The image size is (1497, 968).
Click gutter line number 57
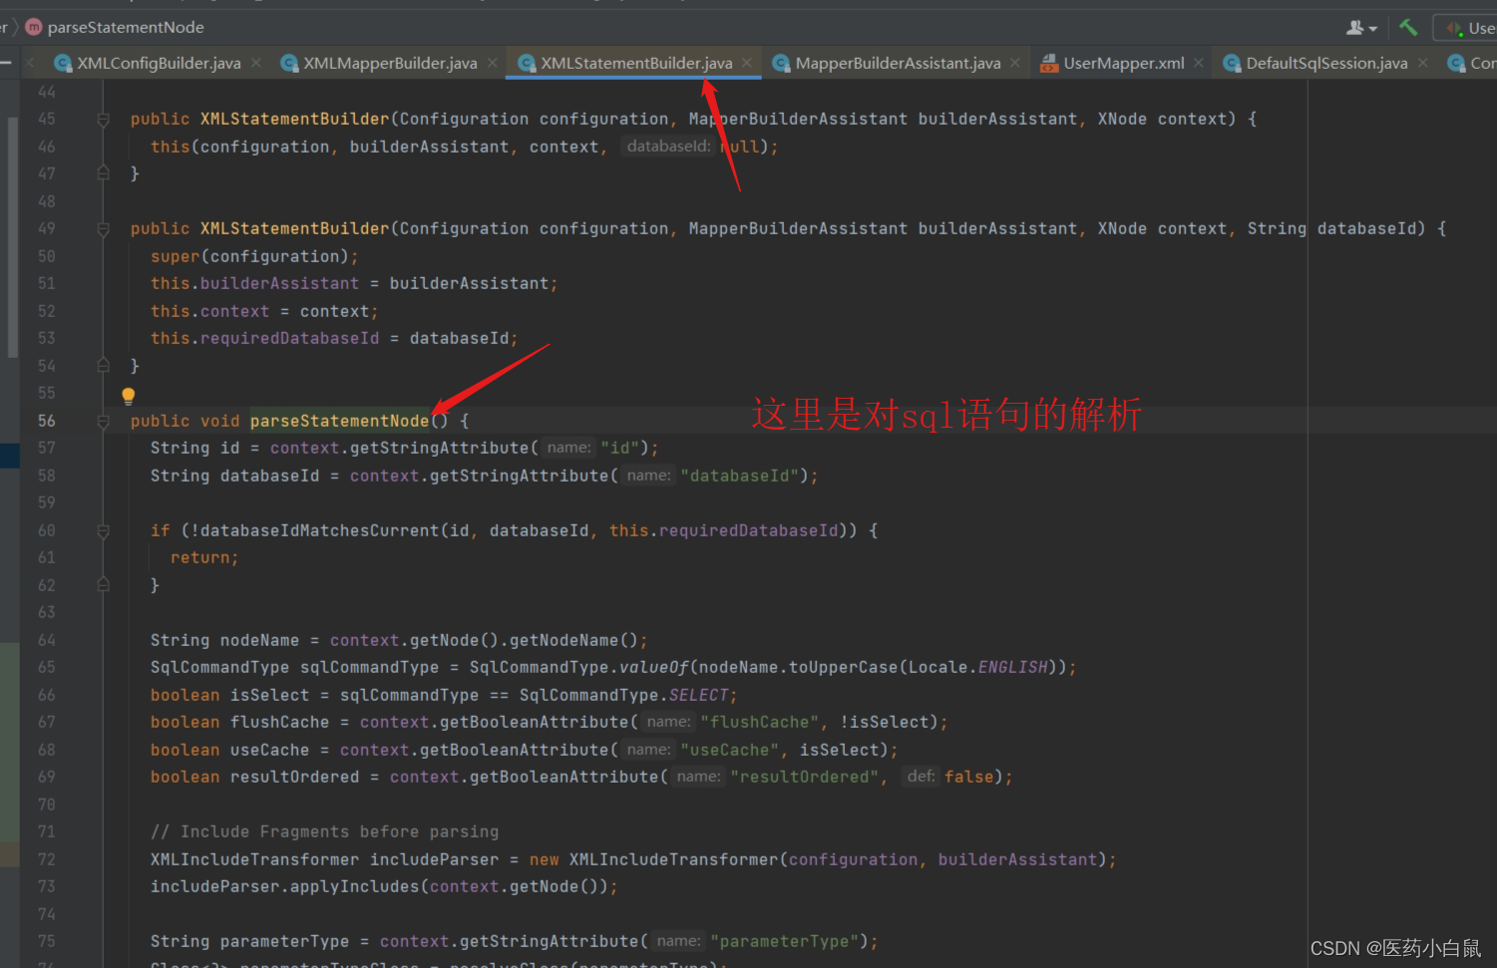click(x=47, y=448)
